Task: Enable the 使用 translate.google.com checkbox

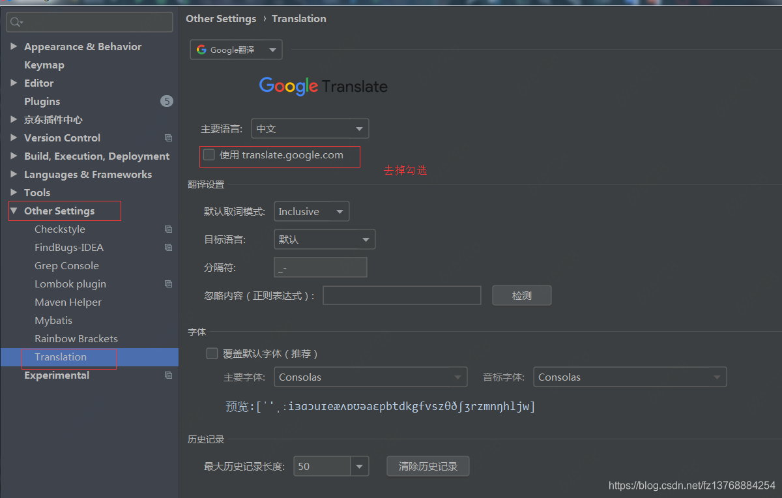Action: click(x=209, y=155)
